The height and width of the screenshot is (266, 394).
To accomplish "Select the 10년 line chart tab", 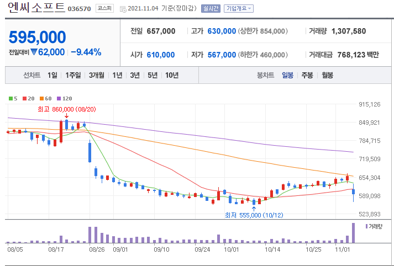I will coord(172,75).
